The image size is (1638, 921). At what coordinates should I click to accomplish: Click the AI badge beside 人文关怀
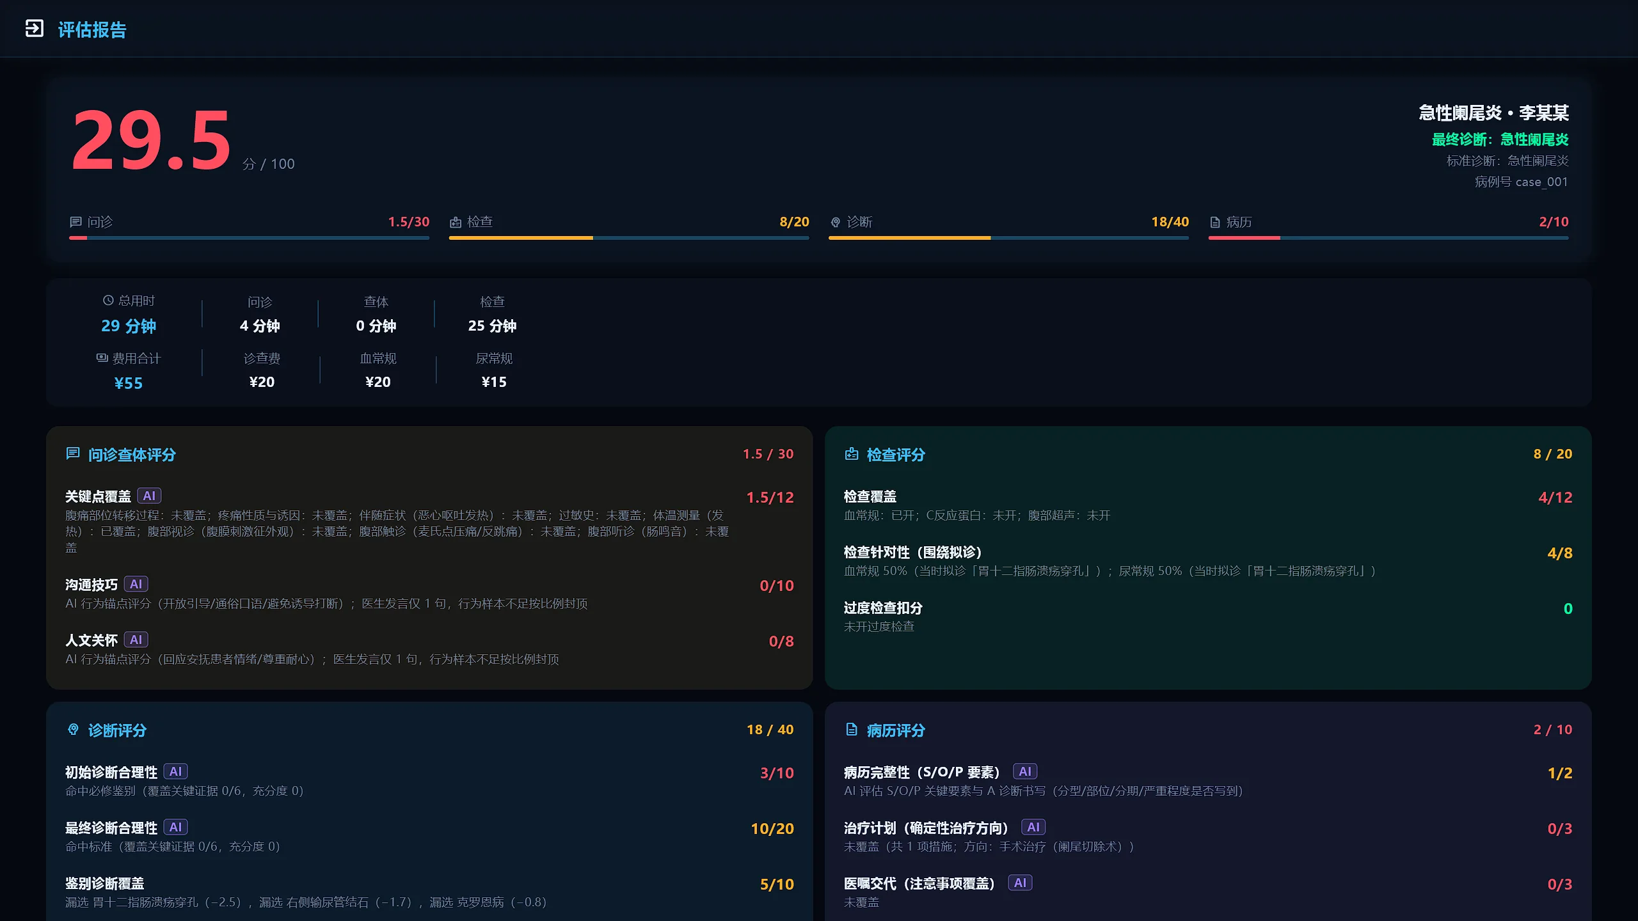point(136,640)
